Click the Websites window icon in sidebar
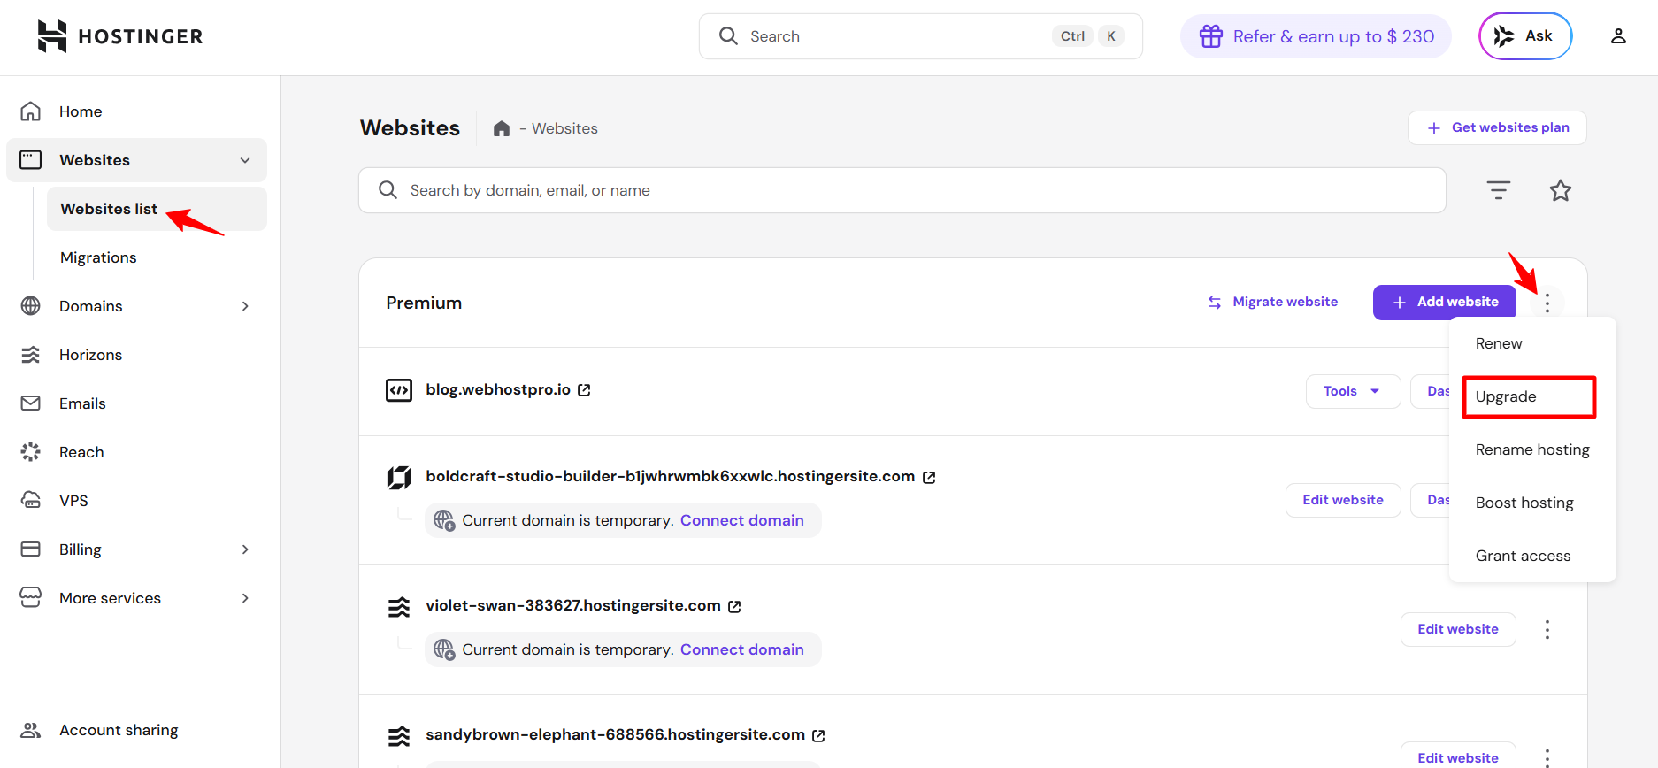 (31, 160)
